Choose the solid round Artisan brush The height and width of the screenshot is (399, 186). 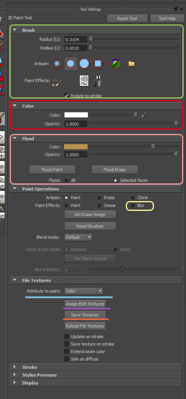pos(84,63)
